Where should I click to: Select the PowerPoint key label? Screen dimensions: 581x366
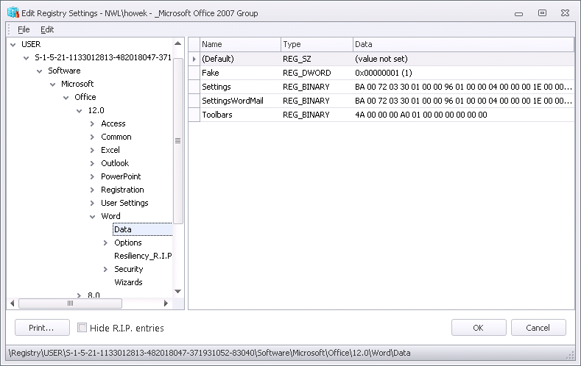pos(121,176)
